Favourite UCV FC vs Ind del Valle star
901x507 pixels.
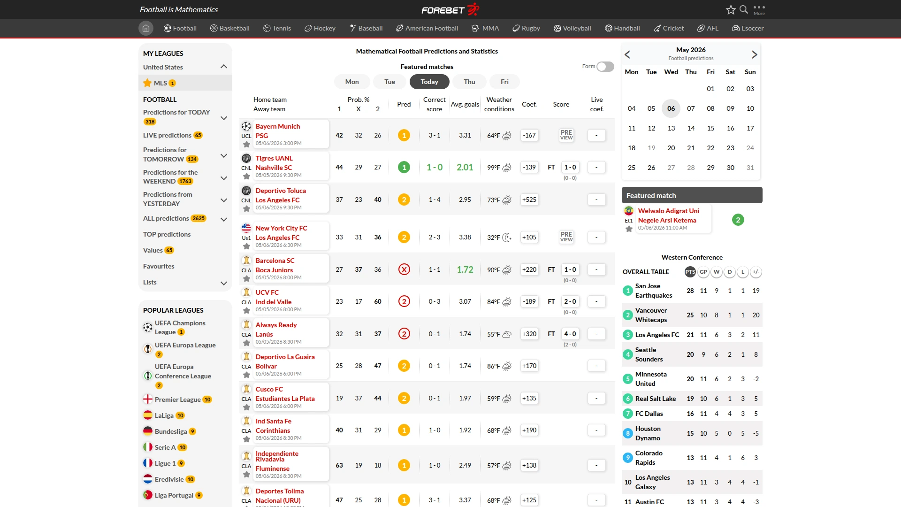246,311
